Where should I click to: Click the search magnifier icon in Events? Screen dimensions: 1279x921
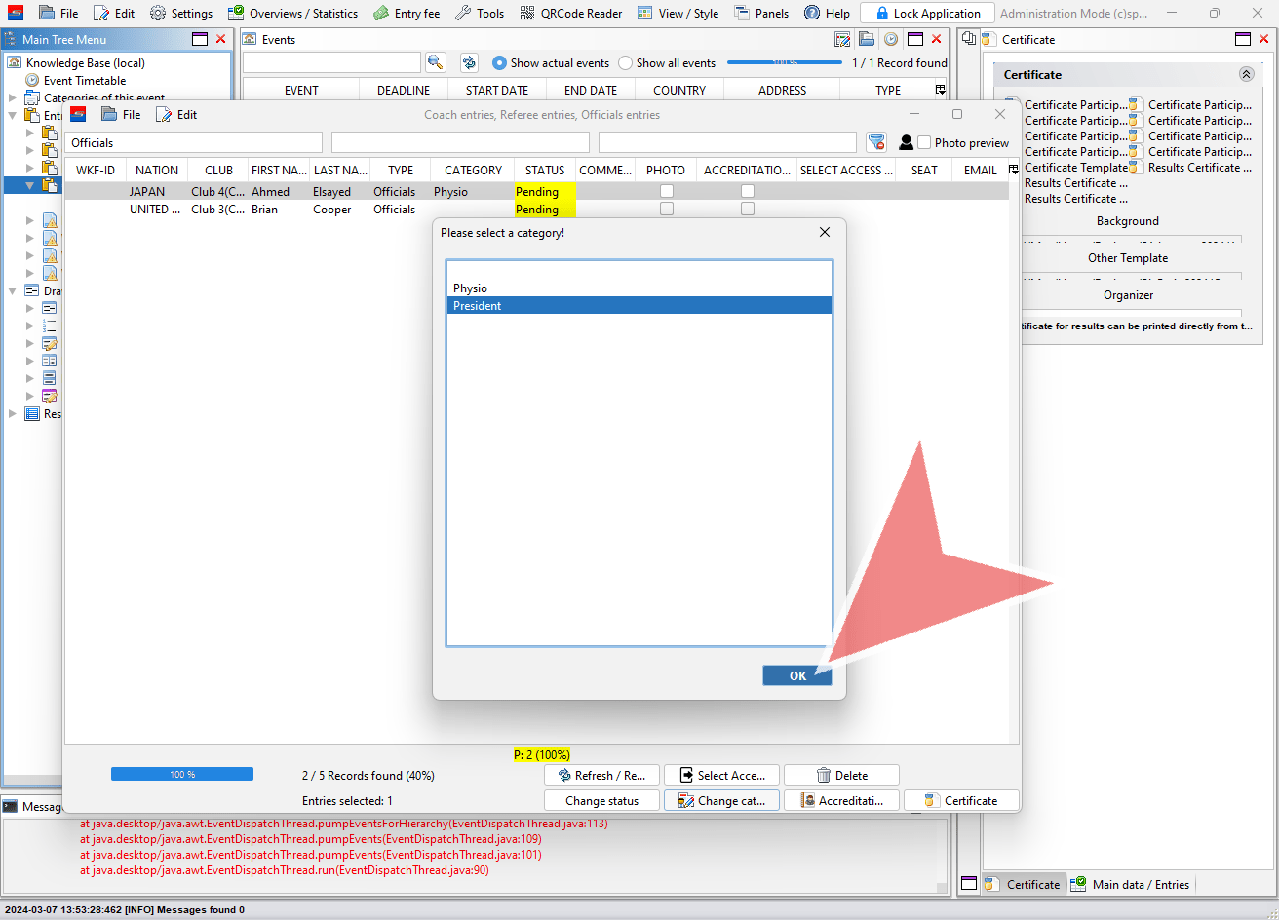(435, 62)
